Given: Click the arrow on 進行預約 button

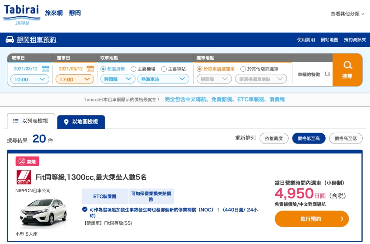Looking at the screenshot, I should click(x=342, y=219).
